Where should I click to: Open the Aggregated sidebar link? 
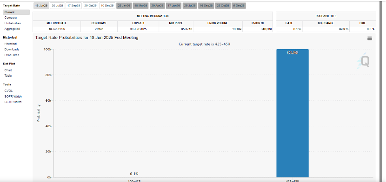(x=12, y=29)
